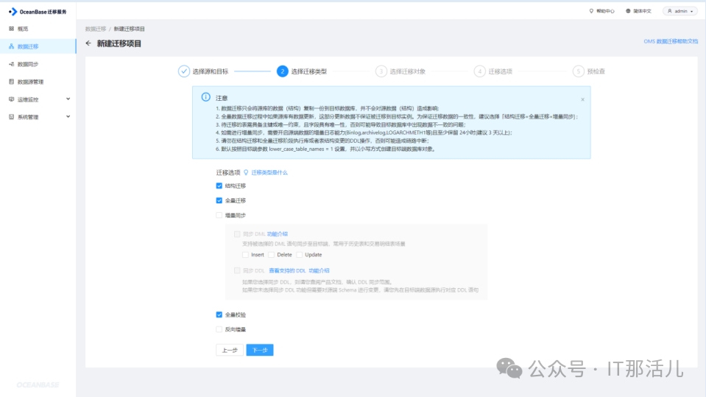Viewport: 706px width, 397px height.
Task: Open the 查看支持的 DDL link
Action: [x=287, y=270]
